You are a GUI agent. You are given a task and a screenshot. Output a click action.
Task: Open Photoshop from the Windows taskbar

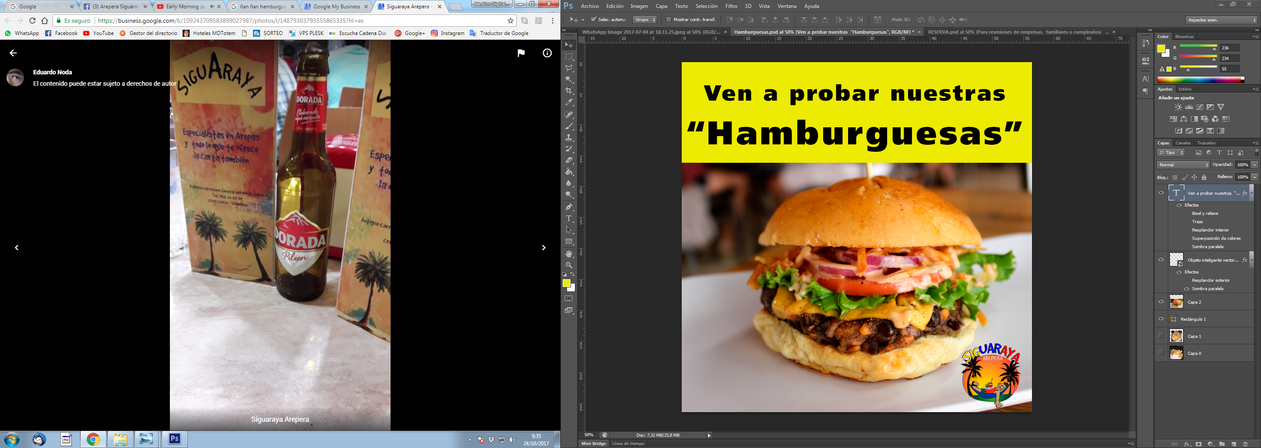[175, 439]
